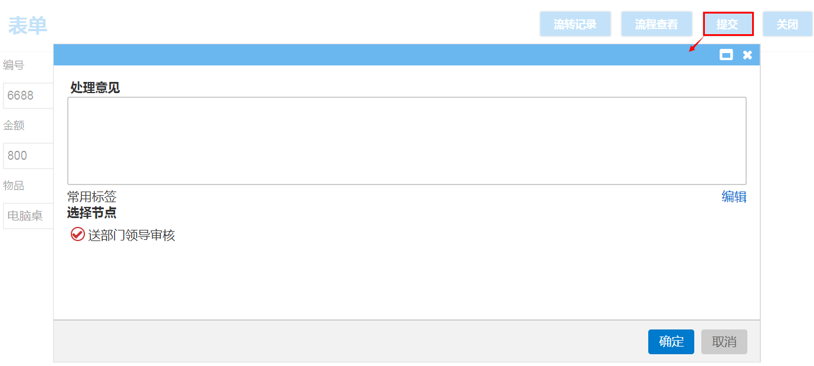This screenshot has width=814, height=366.
Task: Open 流转记录 in the top bar
Action: [x=575, y=24]
